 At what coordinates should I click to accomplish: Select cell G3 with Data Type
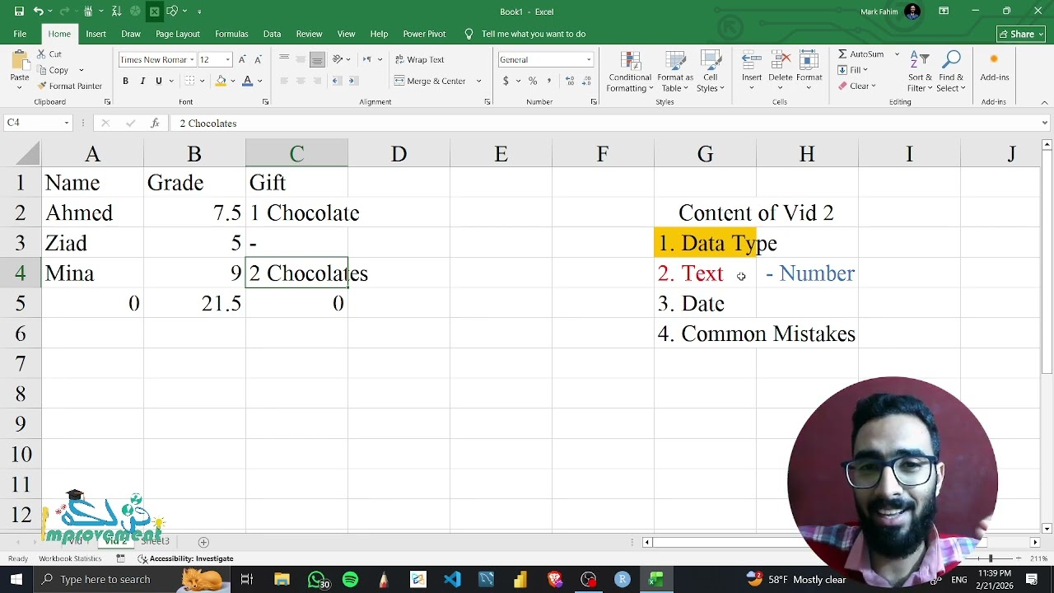point(706,243)
